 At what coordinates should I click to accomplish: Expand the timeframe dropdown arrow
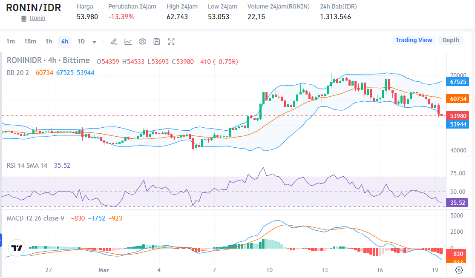click(x=94, y=42)
